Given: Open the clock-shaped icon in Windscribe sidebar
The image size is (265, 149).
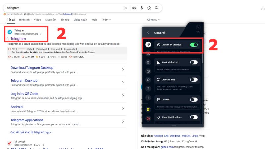Looking at the screenshot, I should pos(148,71).
